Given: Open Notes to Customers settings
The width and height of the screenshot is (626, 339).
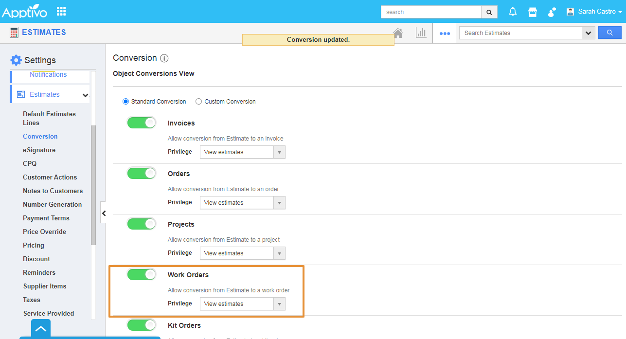Looking at the screenshot, I should pyautogui.click(x=53, y=191).
